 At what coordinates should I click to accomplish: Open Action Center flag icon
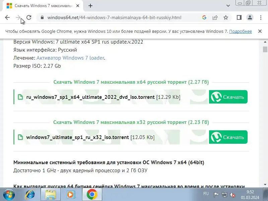coord(216,195)
